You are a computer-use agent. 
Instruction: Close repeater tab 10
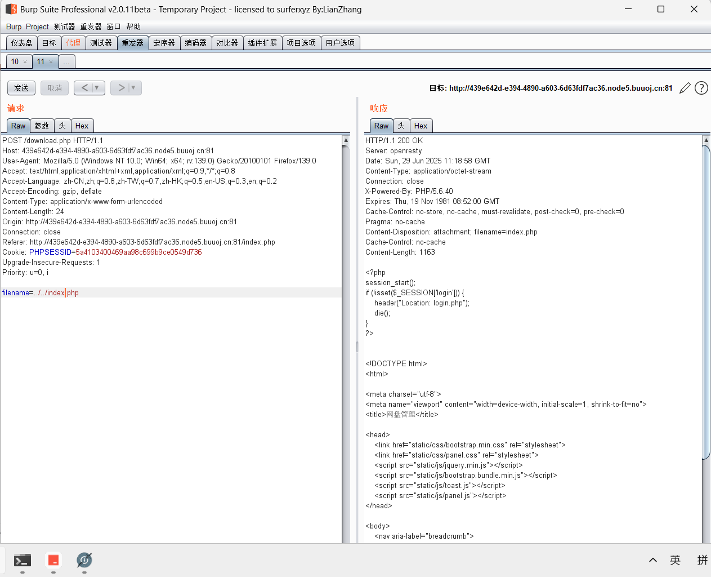25,62
